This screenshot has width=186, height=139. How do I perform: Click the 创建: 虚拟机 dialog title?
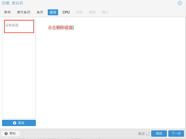12,3
